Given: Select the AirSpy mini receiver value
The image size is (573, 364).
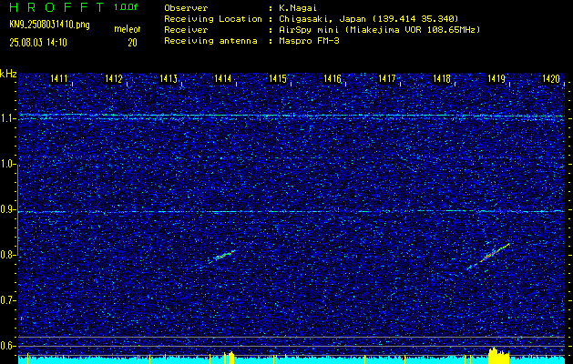Looking at the screenshot, I should pyautogui.click(x=380, y=30).
